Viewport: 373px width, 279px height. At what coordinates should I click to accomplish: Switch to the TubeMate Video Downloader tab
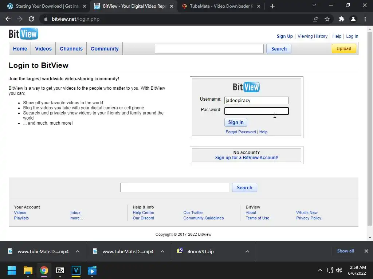click(221, 6)
